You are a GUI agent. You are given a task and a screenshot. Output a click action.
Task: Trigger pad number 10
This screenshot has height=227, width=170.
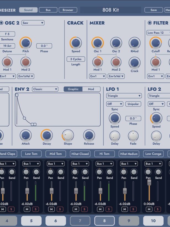coord(153,221)
